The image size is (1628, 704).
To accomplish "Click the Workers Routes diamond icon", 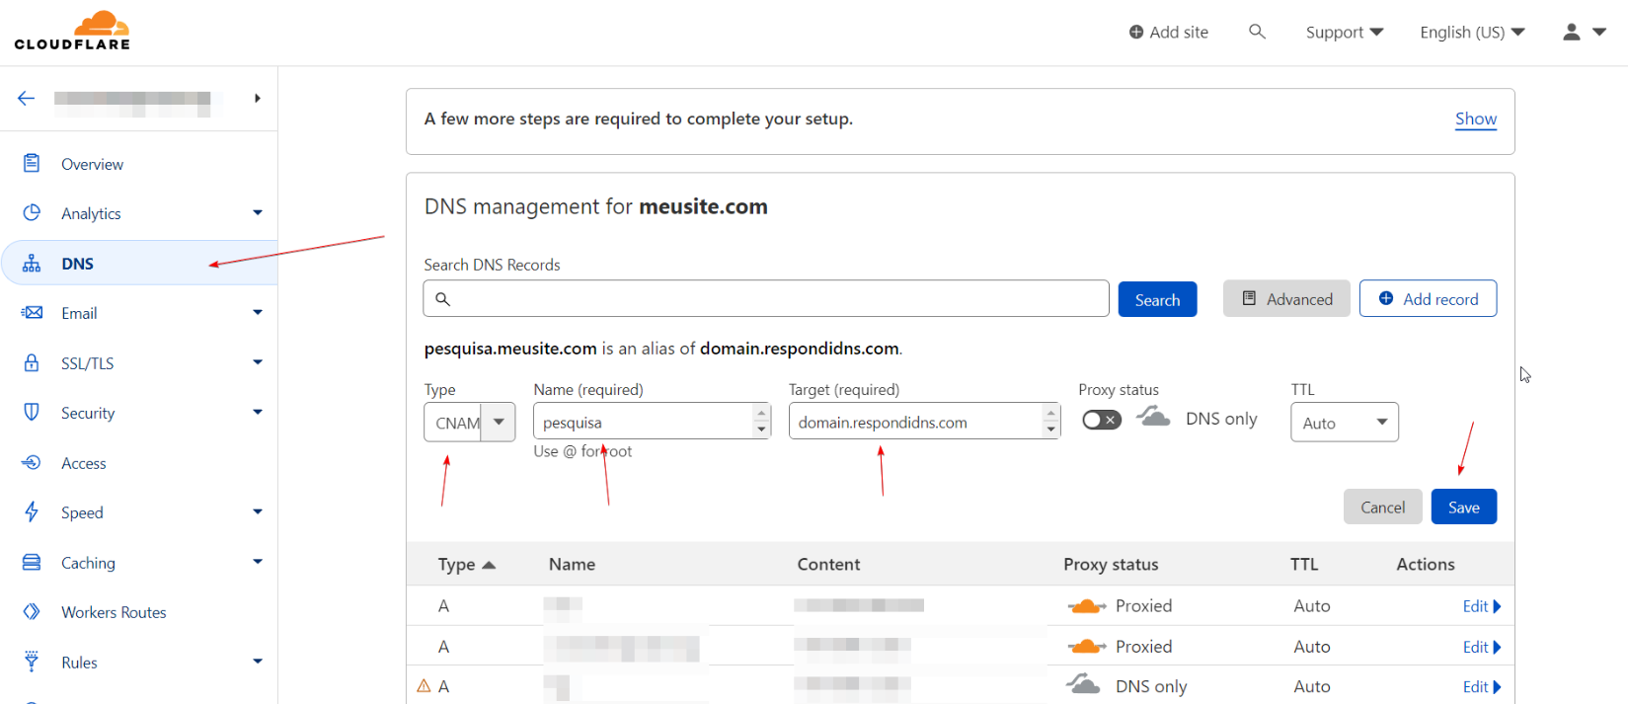I will point(32,611).
